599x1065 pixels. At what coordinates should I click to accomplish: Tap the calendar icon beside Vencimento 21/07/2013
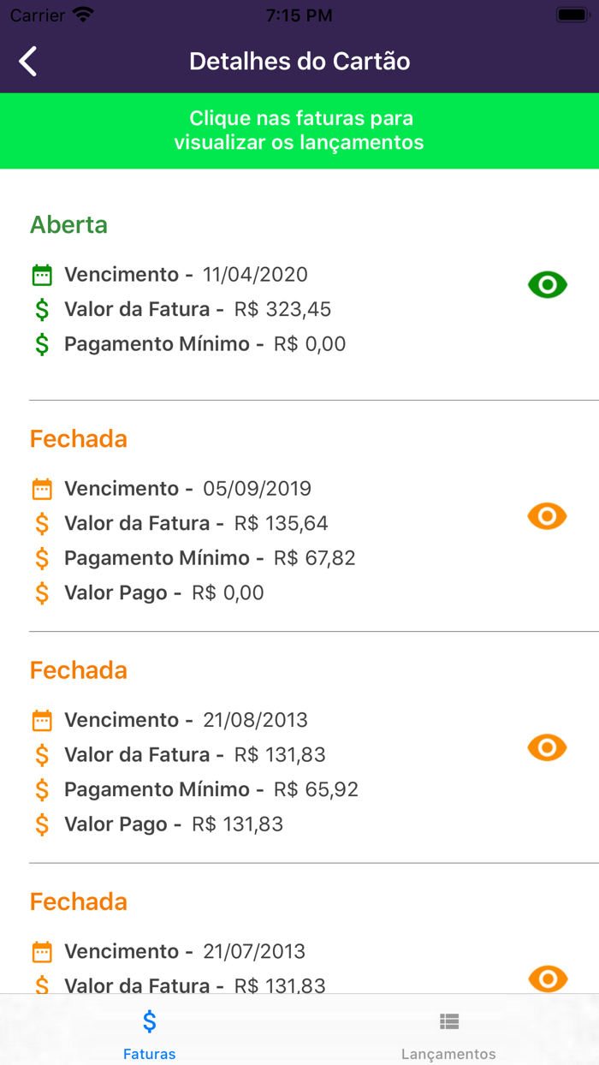click(40, 951)
